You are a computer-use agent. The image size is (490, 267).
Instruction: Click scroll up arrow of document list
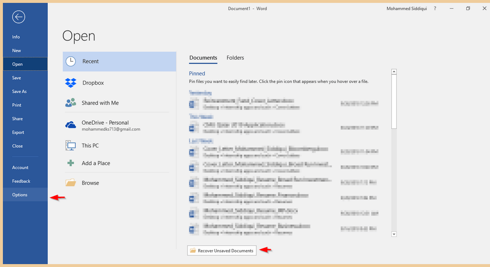[394, 72]
